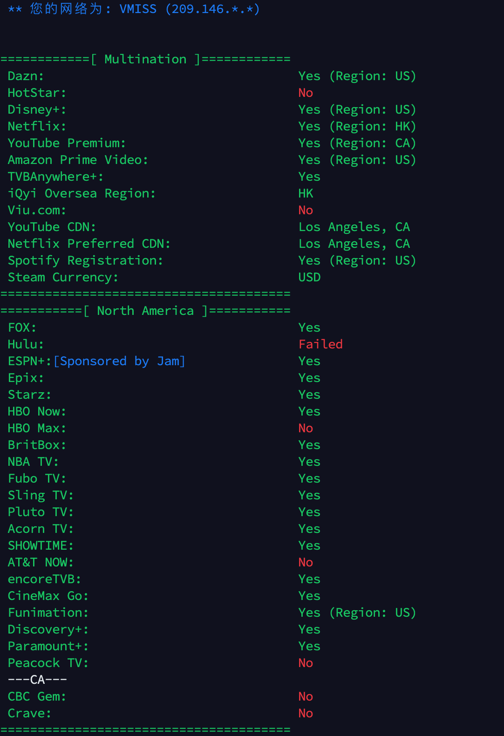The image size is (504, 736).
Task: Click the AT&T NOW label
Action: coord(41,563)
